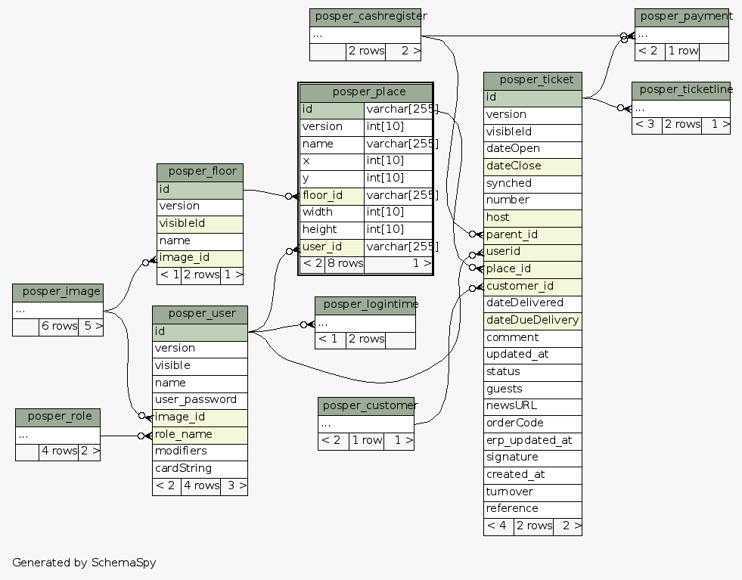Open the posper_role table header
Screen dimensions: 742x580
tap(57, 417)
